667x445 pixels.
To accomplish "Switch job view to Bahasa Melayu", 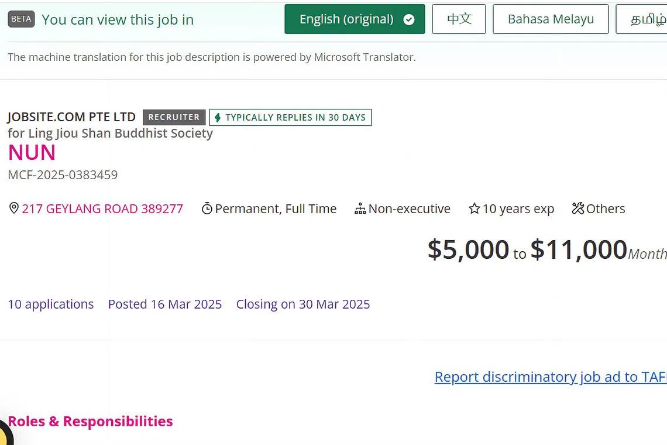I will pyautogui.click(x=551, y=19).
